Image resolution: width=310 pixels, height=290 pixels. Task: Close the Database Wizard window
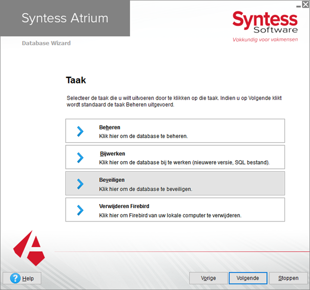click(305, 4)
